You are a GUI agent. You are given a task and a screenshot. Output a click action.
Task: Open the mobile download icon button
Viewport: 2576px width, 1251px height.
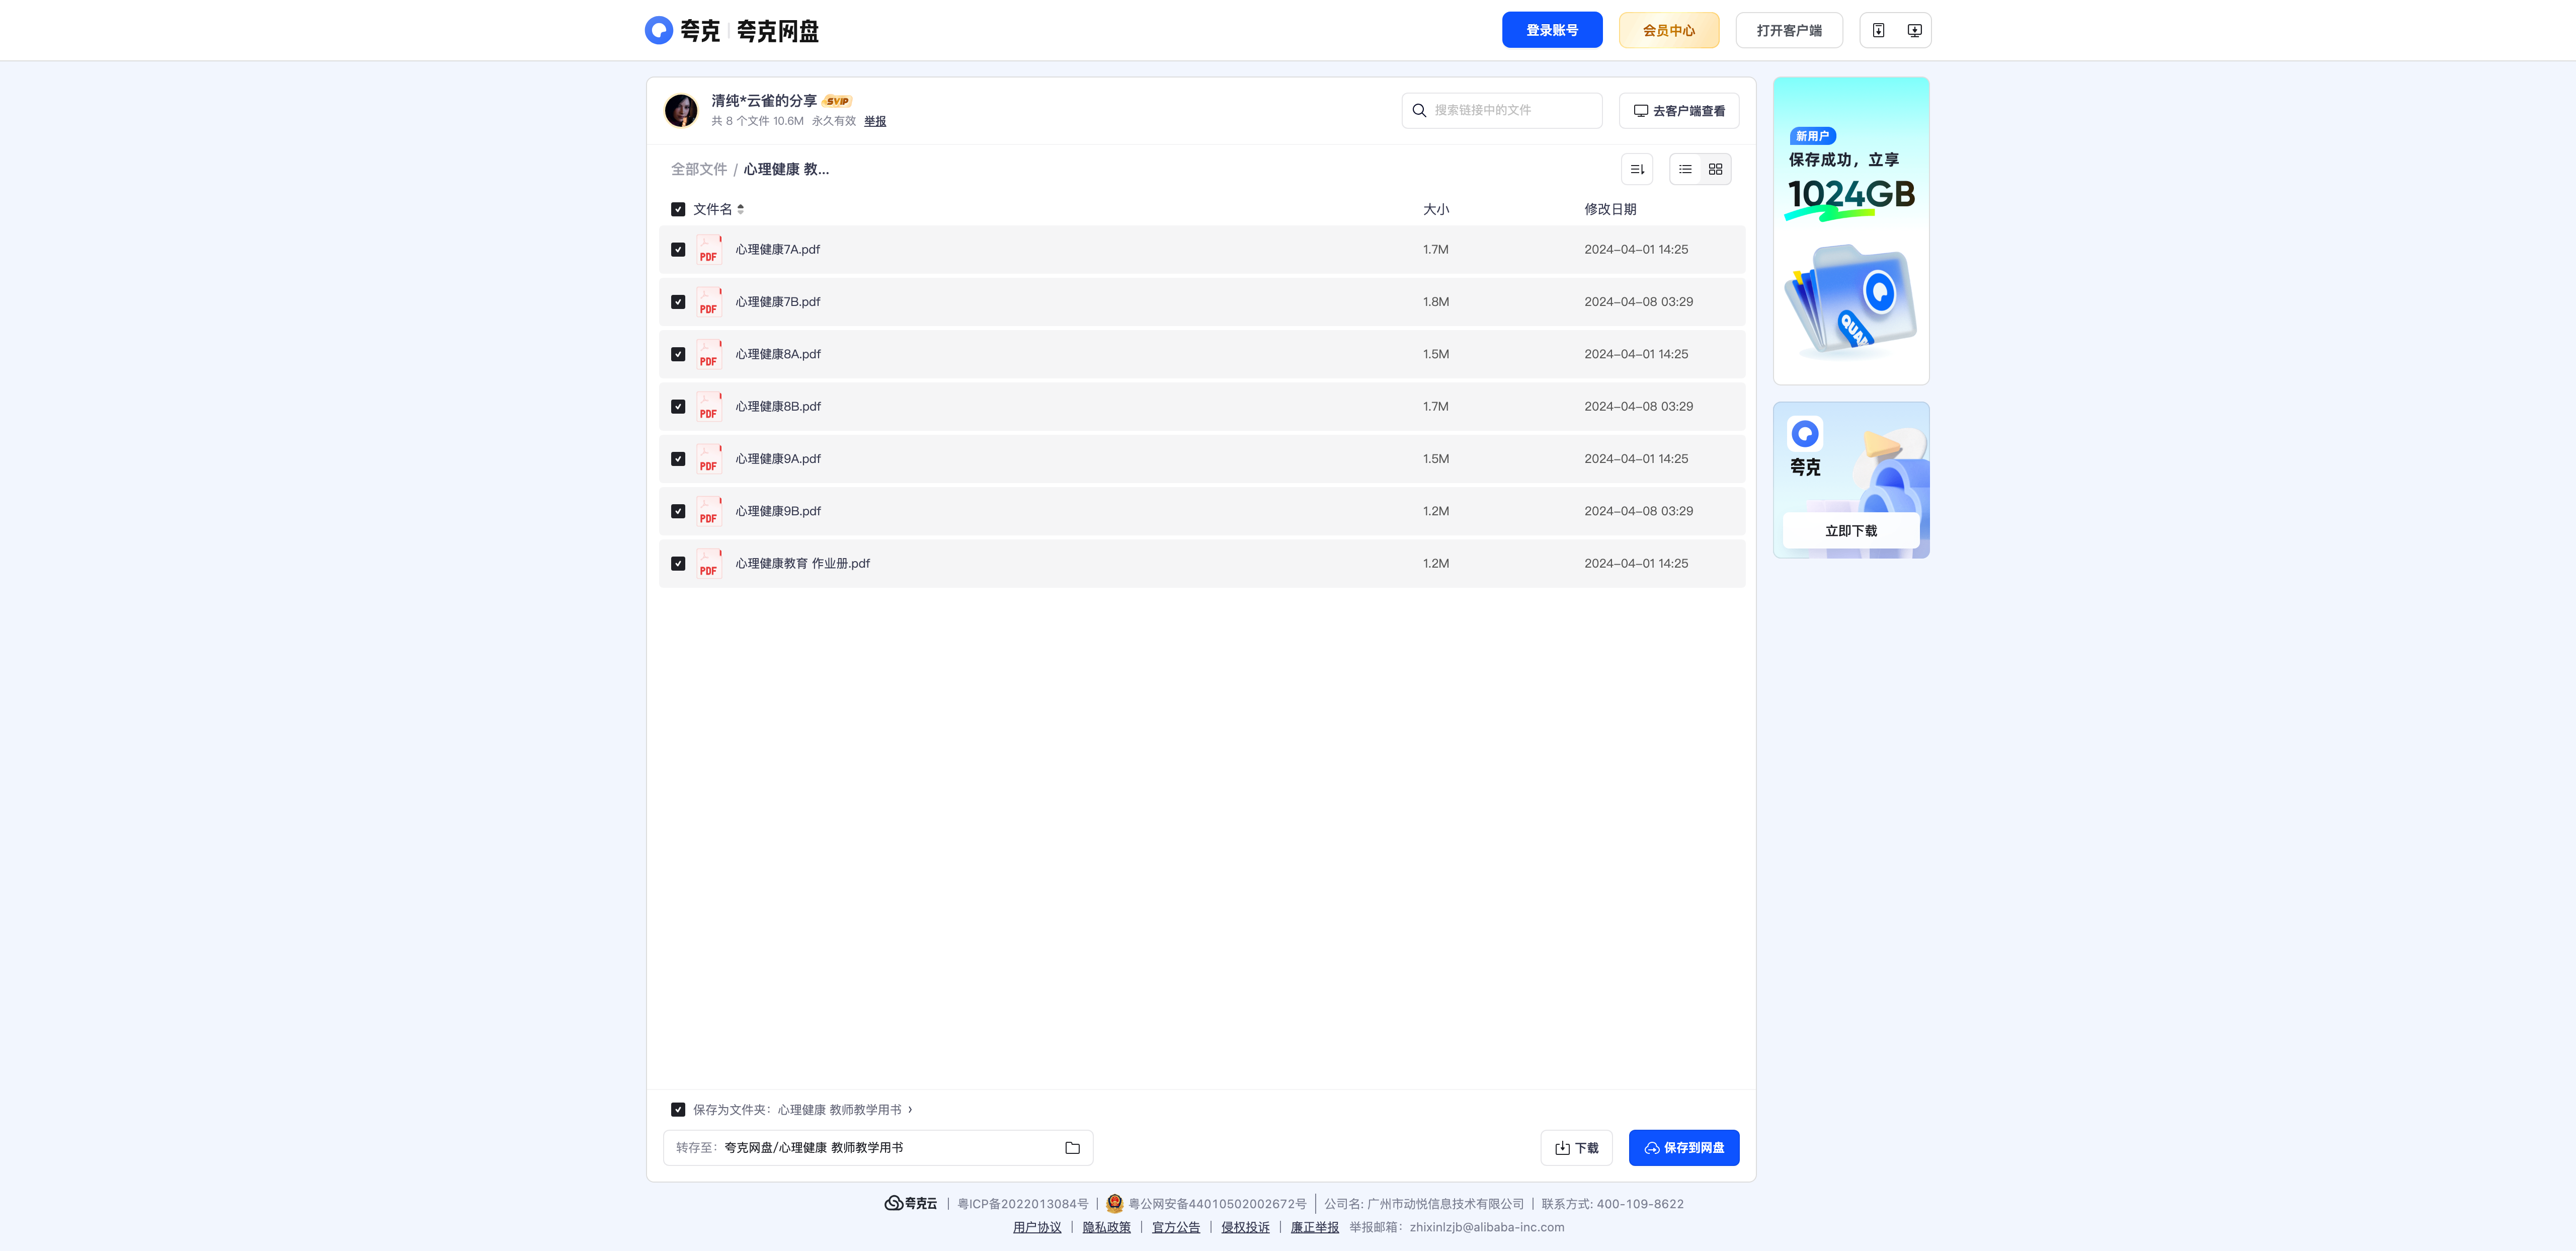point(1878,30)
